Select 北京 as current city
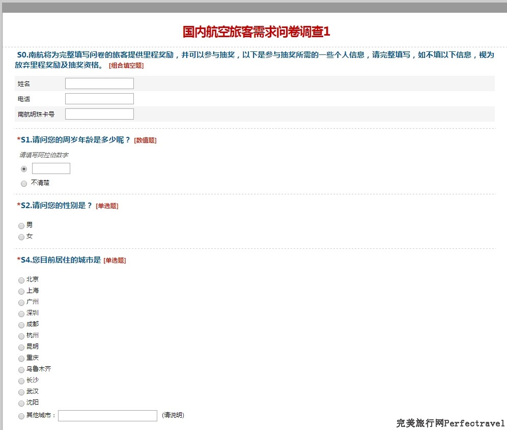 (x=21, y=280)
